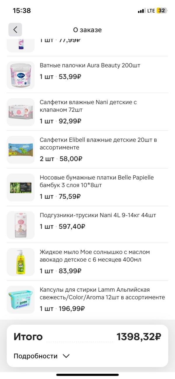Open Belle Papielle tissues image
Screen dimensions: 175x379
[21, 188]
